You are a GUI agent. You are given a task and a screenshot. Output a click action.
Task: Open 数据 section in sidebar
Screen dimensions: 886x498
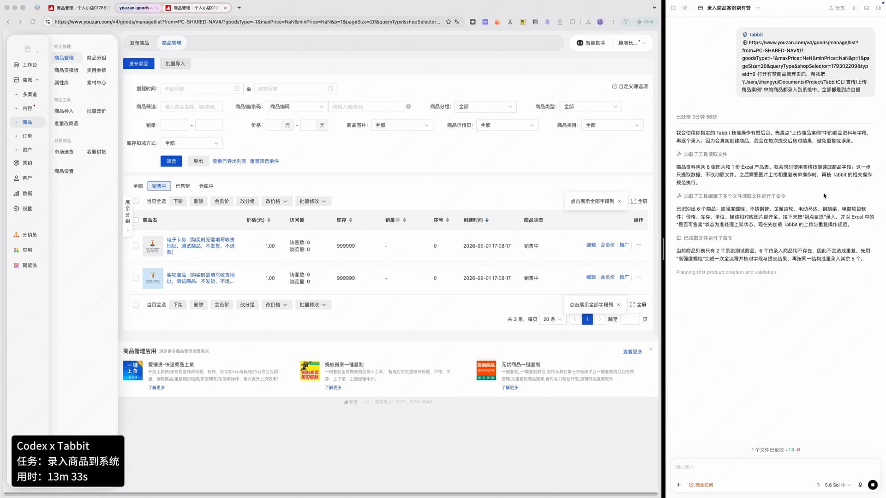(23, 193)
